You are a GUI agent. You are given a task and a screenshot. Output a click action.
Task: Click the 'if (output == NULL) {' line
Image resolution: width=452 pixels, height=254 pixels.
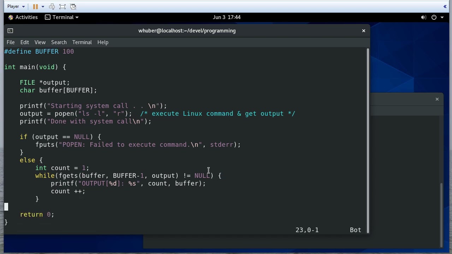tap(60, 137)
